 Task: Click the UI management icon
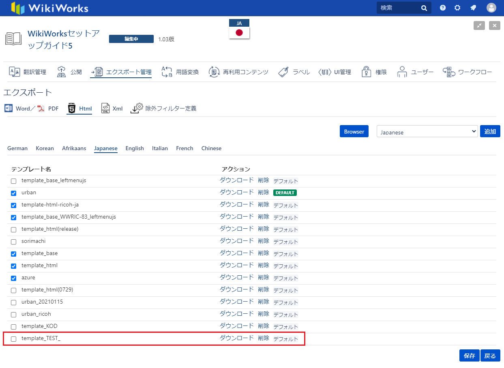click(325, 72)
